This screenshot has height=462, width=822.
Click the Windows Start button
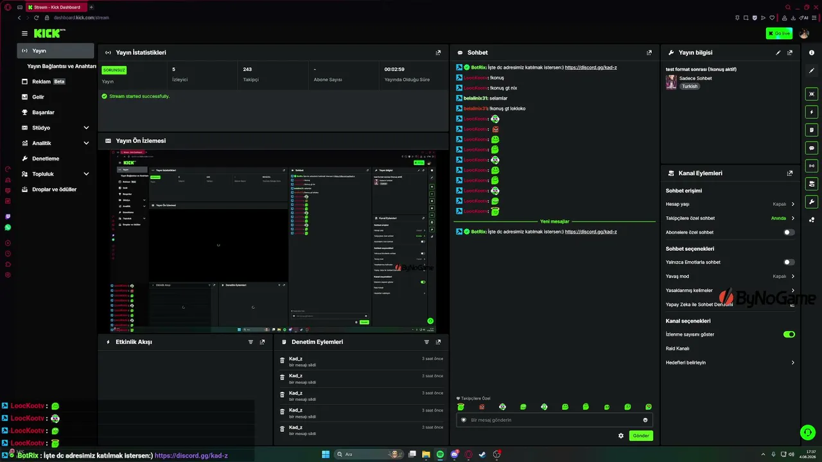point(326,454)
